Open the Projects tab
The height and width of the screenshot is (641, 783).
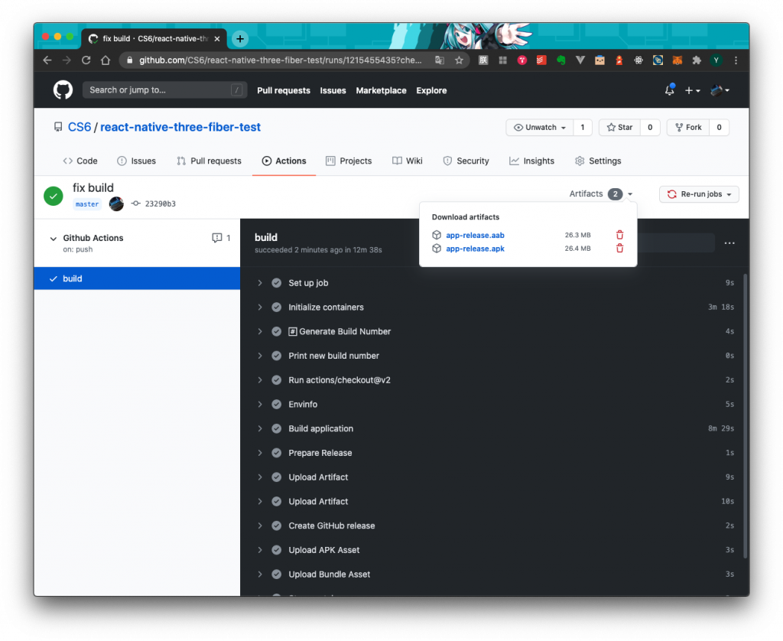(x=349, y=161)
